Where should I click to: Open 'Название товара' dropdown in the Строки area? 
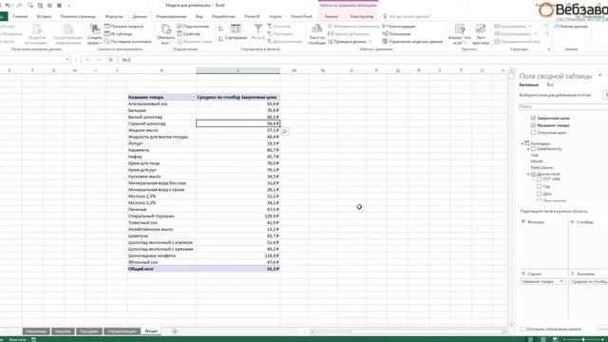pos(561,281)
